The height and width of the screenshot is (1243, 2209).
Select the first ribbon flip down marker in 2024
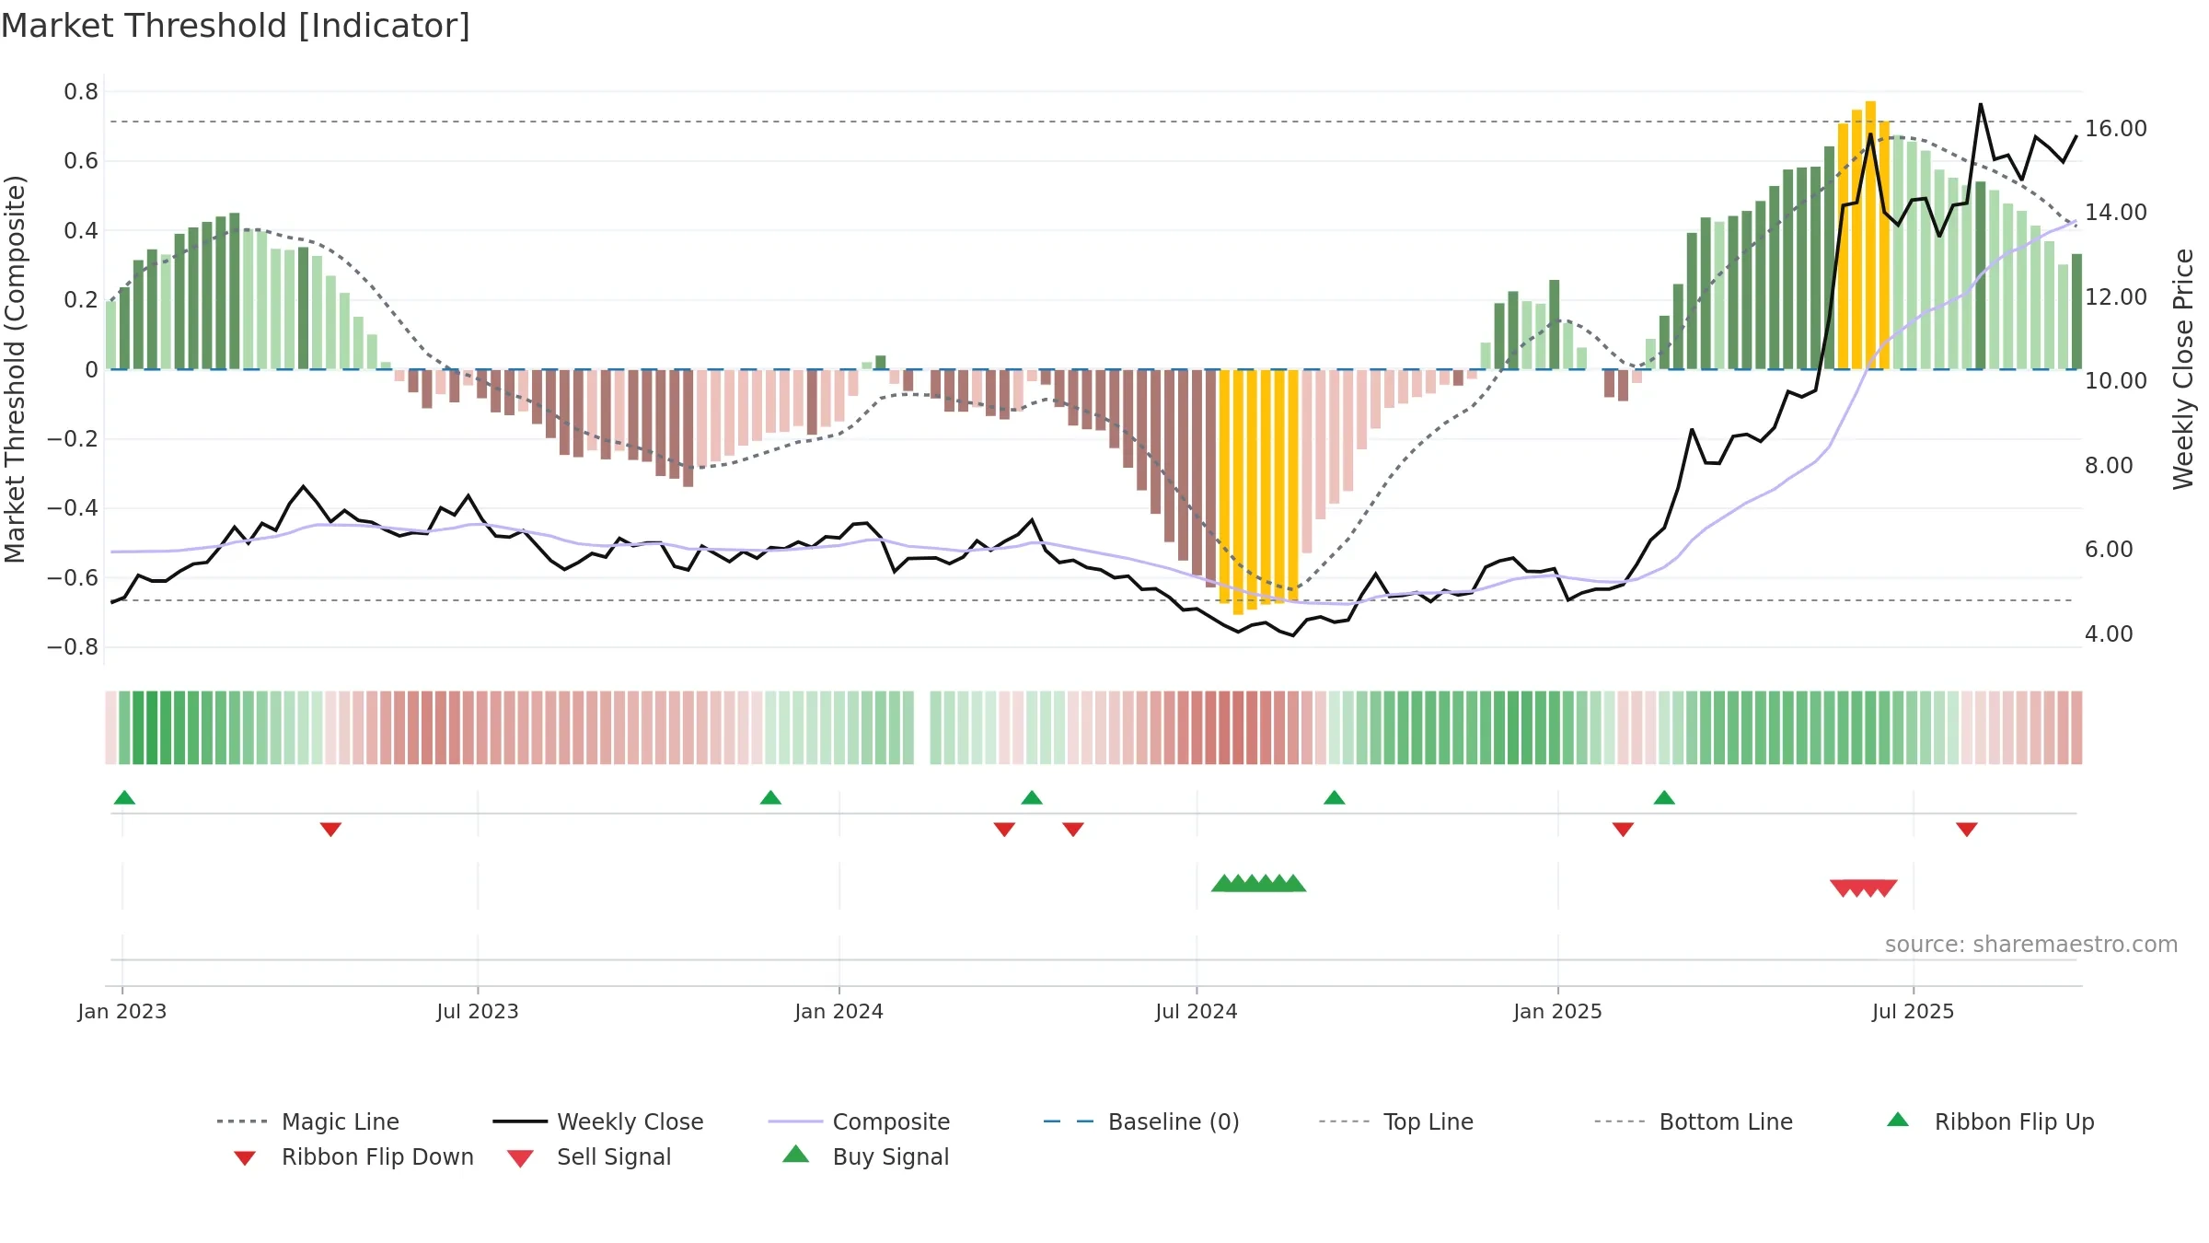[1004, 830]
